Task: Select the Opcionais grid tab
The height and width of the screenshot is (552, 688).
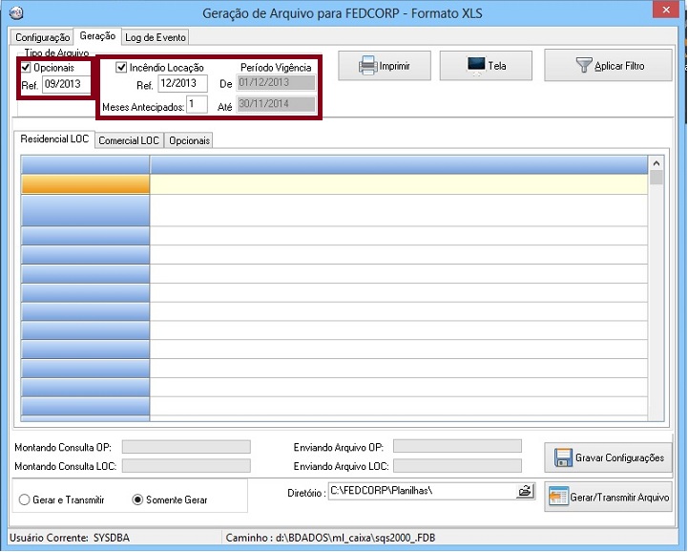Action: pyautogui.click(x=189, y=140)
